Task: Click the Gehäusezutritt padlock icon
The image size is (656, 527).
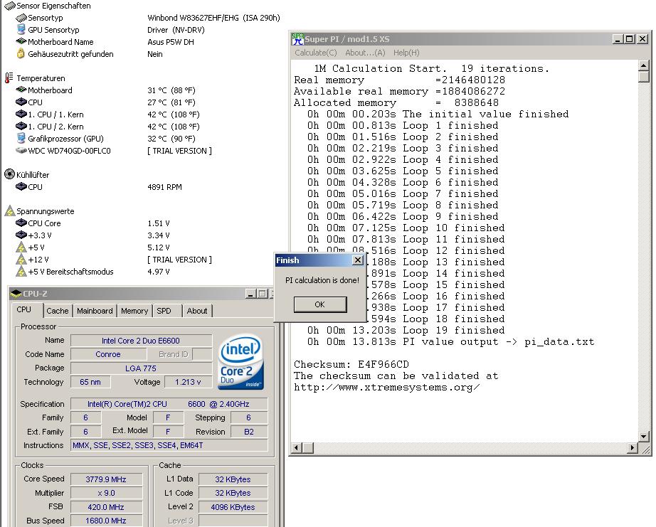Action: pyautogui.click(x=21, y=53)
